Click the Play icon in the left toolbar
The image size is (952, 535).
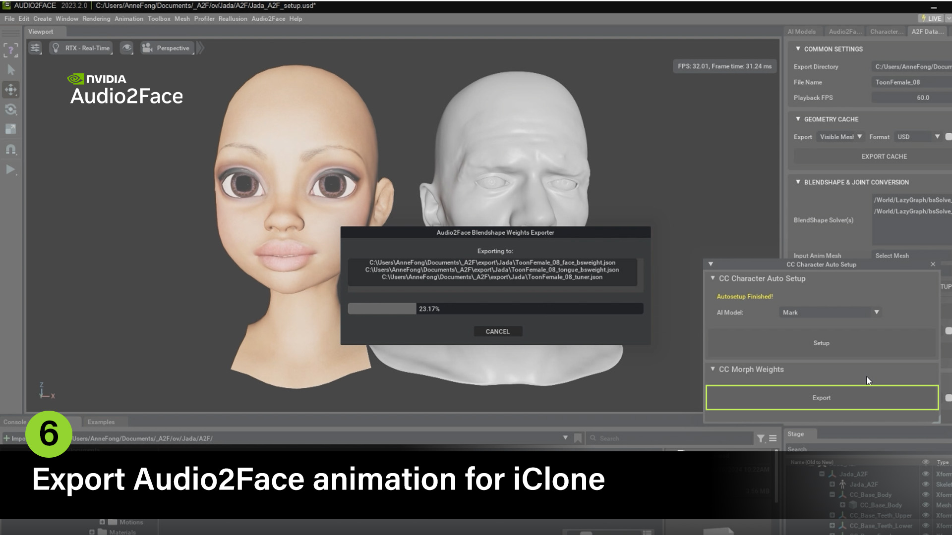(x=11, y=170)
